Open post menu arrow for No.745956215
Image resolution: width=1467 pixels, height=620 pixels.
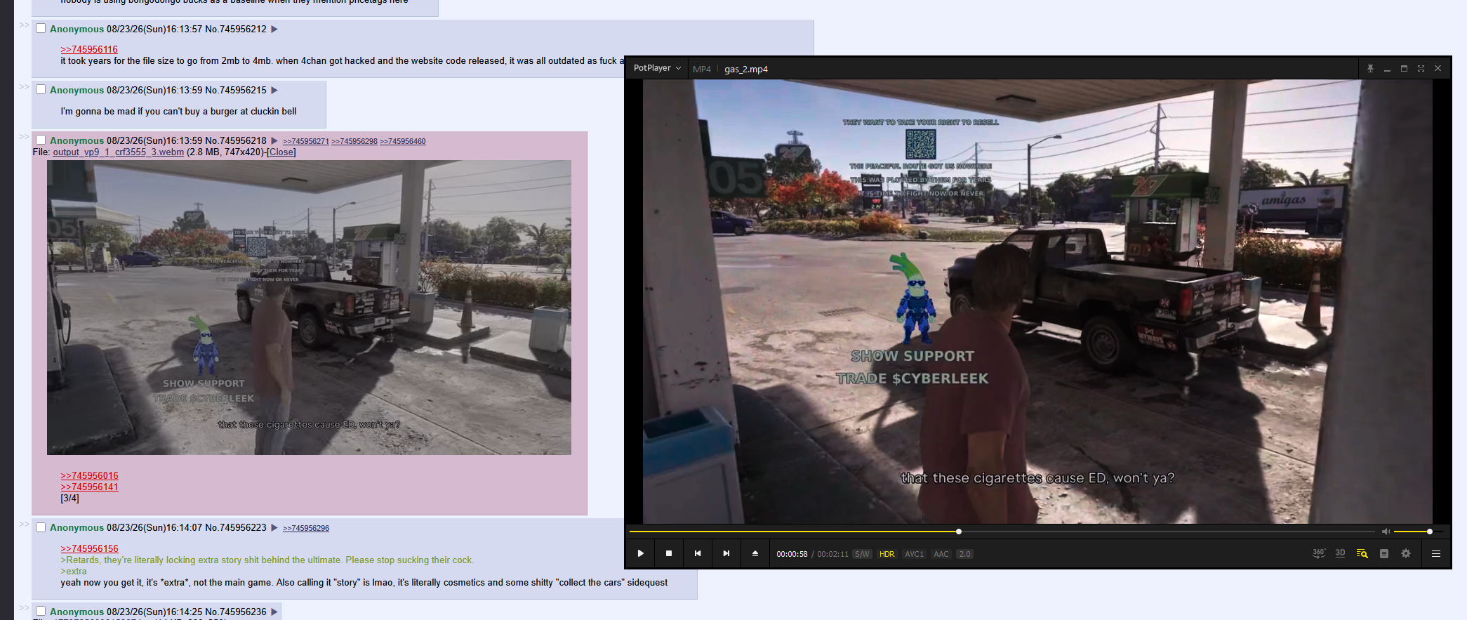pyautogui.click(x=274, y=90)
